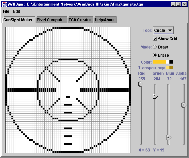Pick the white color swatch
This screenshot has width=189, height=158.
tap(168, 62)
